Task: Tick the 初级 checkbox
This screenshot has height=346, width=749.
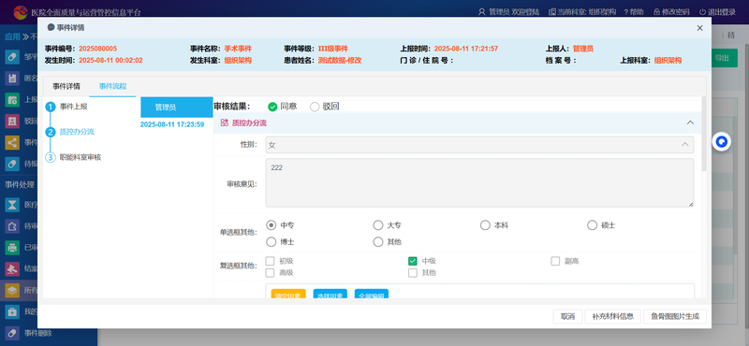Action: [270, 261]
